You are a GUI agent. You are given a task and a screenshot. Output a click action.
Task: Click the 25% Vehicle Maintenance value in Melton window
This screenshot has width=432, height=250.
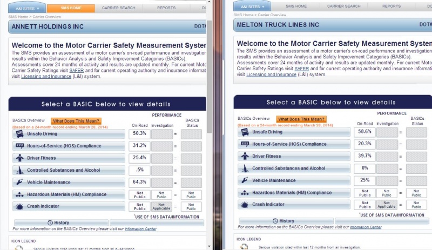point(364,180)
